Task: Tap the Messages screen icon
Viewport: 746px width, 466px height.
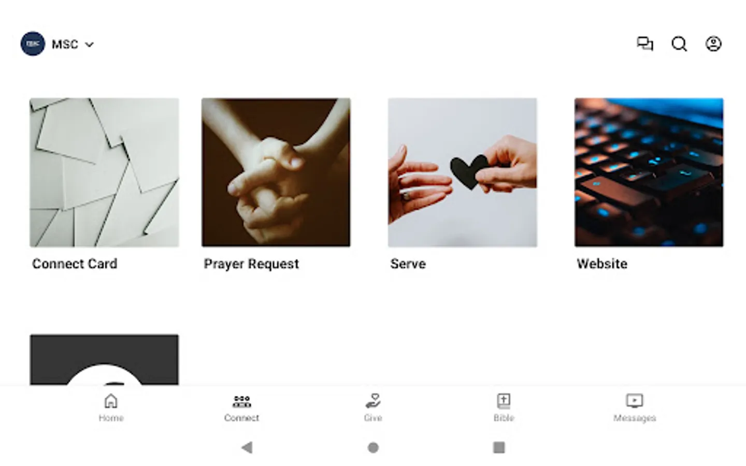Action: click(x=635, y=401)
